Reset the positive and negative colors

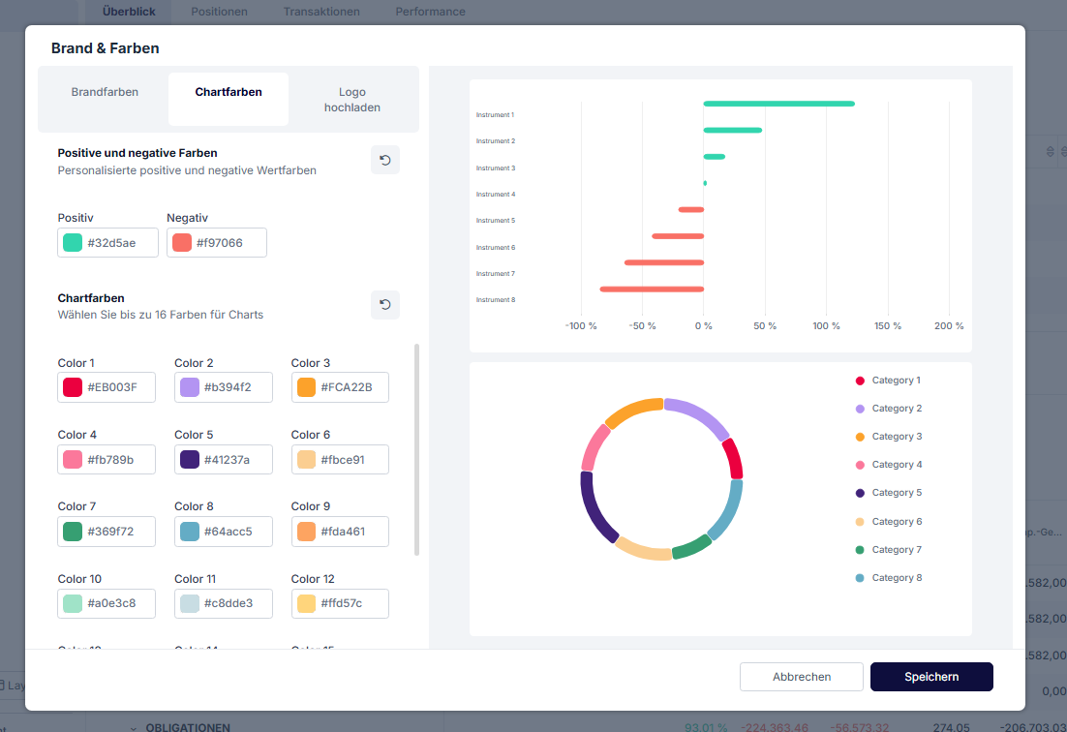384,160
